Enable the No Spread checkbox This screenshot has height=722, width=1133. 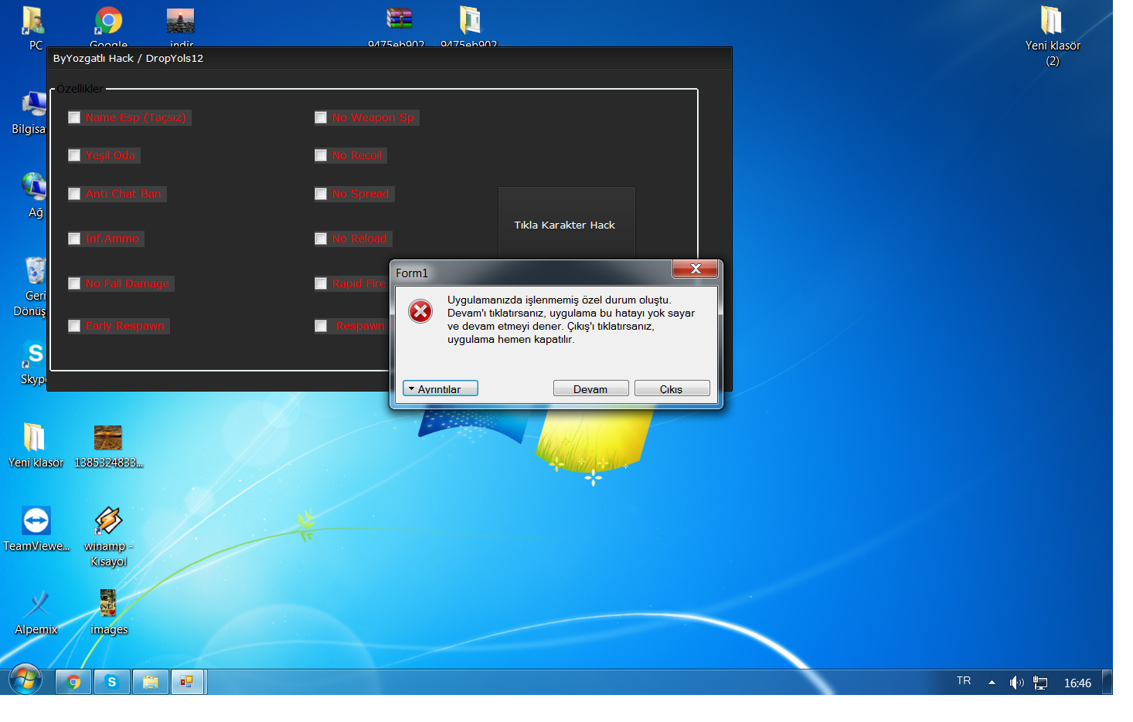coord(321,194)
